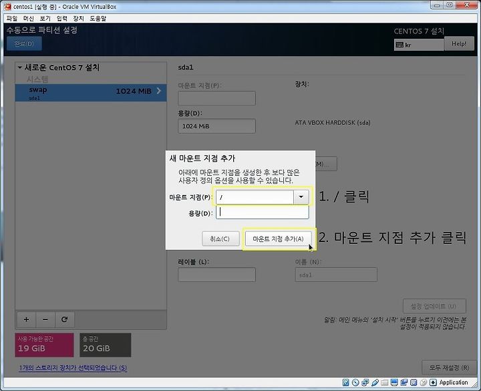Click the 사용 가능한 공간 19 GiB box

pyautogui.click(x=44, y=345)
